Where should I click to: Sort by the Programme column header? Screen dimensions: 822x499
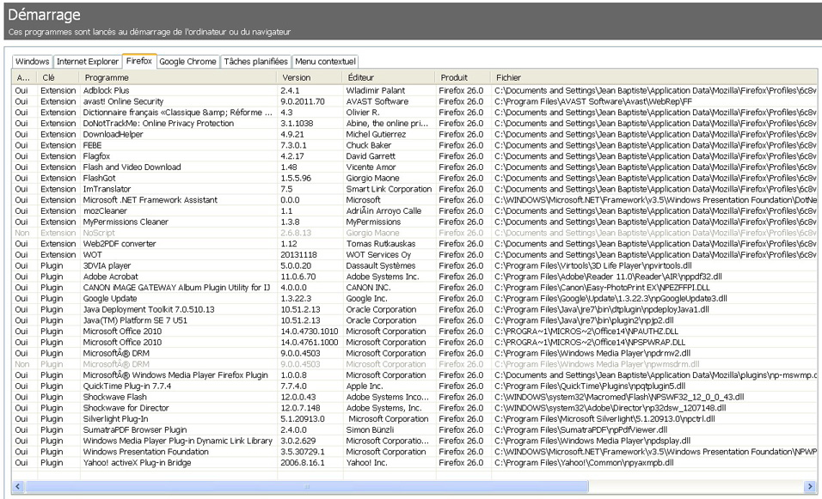(178, 77)
